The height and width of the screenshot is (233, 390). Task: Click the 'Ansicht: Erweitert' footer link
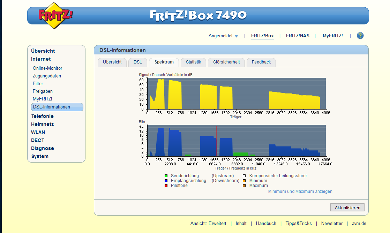click(209, 224)
